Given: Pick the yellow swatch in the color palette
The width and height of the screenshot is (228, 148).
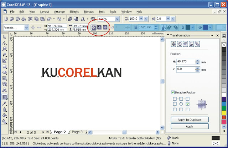Looking at the screenshot, I should (x=224, y=113).
